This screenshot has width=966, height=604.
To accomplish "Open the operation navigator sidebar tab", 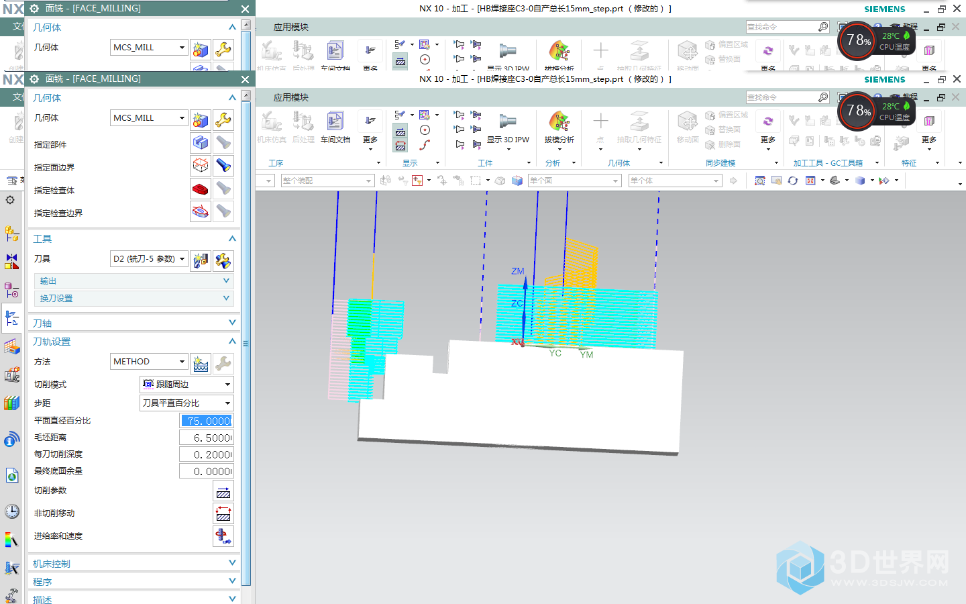I will tap(11, 317).
